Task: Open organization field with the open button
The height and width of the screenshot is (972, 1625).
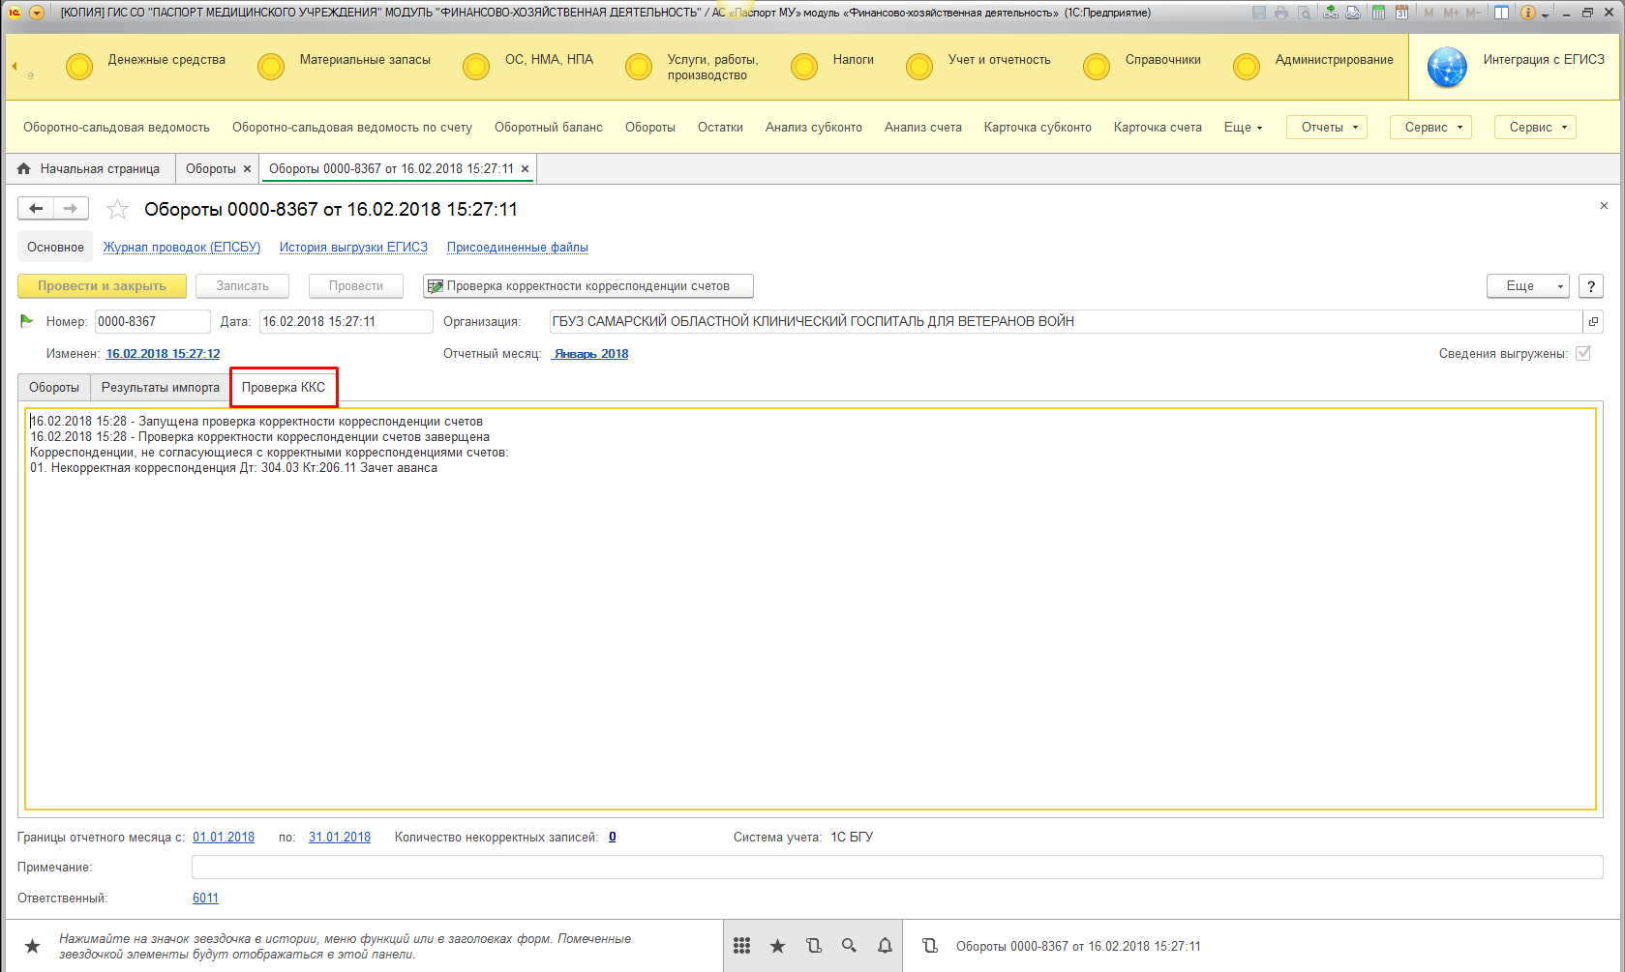Action: click(1593, 322)
